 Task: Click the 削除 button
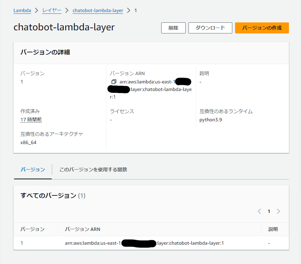(x=173, y=28)
